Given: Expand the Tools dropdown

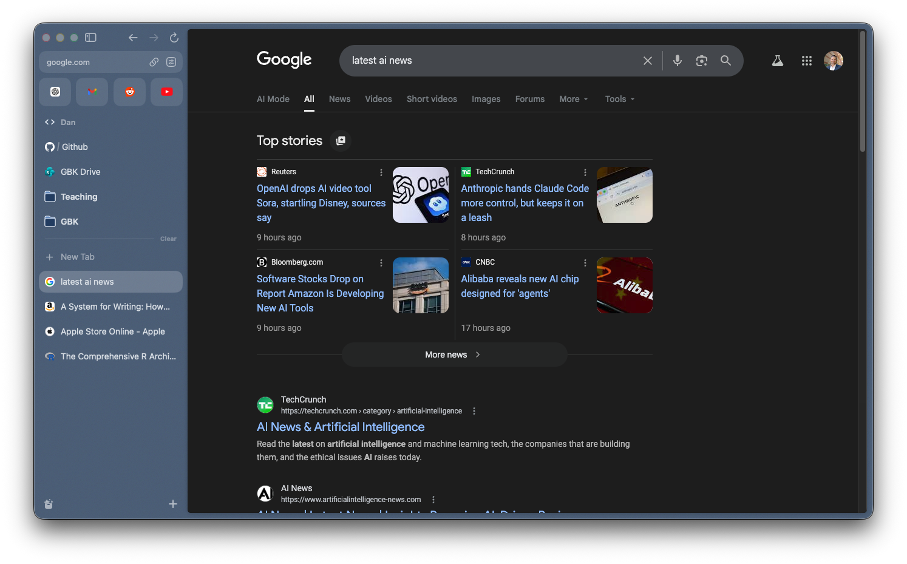Looking at the screenshot, I should pyautogui.click(x=620, y=99).
